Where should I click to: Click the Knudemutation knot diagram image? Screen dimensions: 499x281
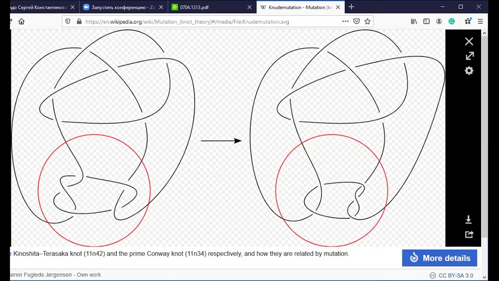click(x=228, y=138)
